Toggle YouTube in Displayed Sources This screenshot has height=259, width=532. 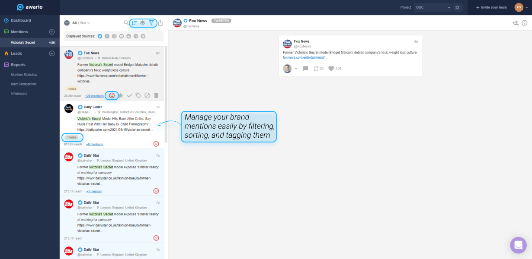(x=122, y=36)
